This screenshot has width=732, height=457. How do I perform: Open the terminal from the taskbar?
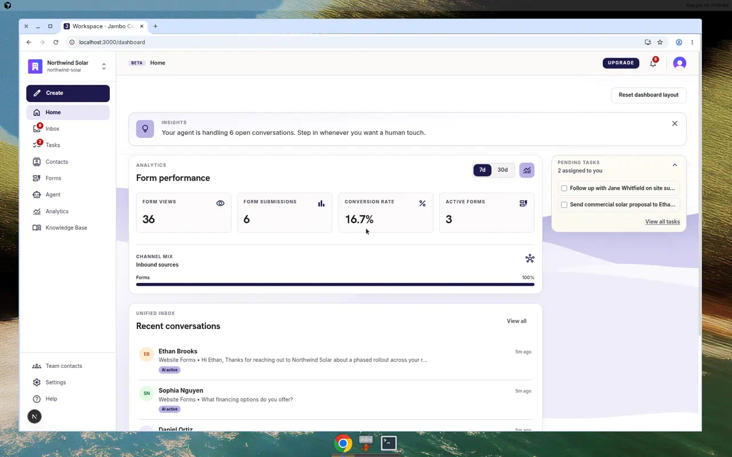point(389,443)
